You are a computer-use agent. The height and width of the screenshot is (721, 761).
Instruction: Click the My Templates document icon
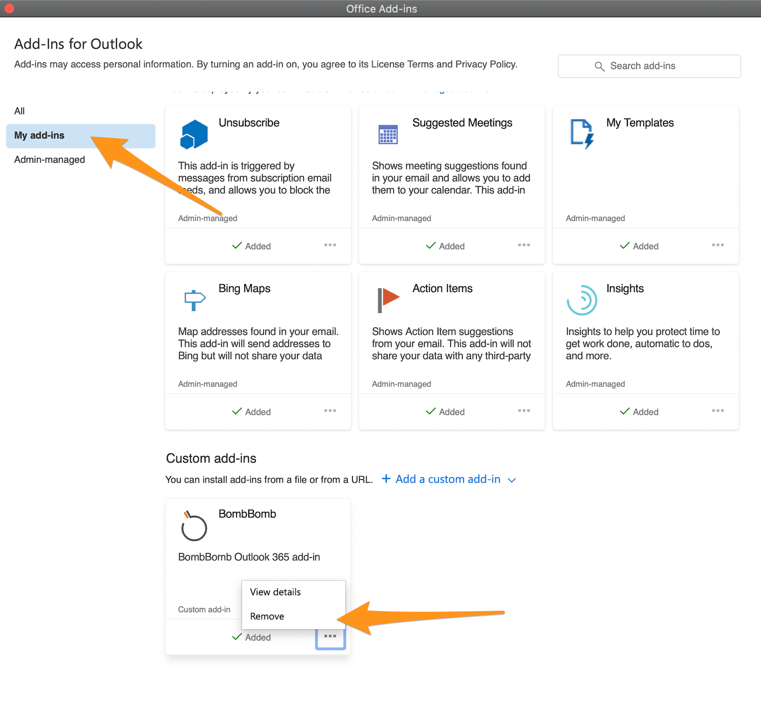[x=582, y=134]
